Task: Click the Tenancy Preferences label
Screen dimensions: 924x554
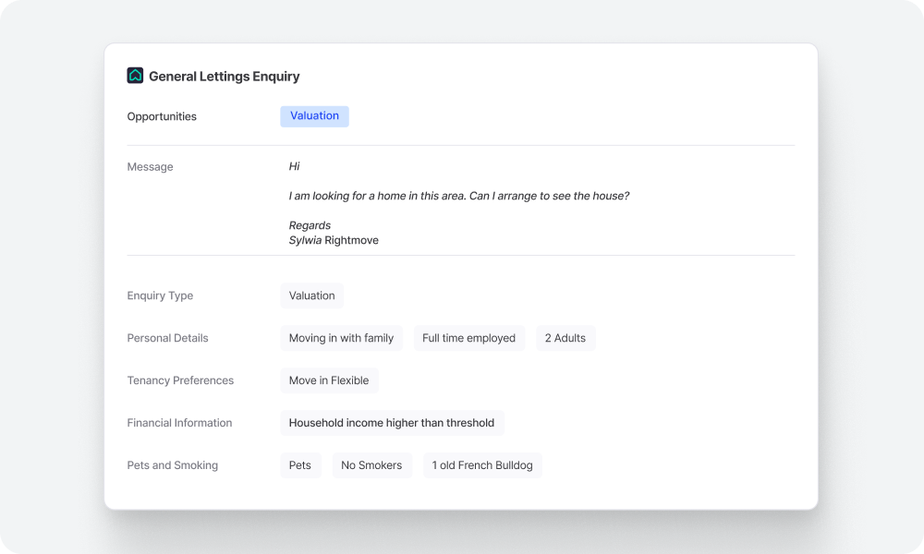Action: (x=180, y=380)
